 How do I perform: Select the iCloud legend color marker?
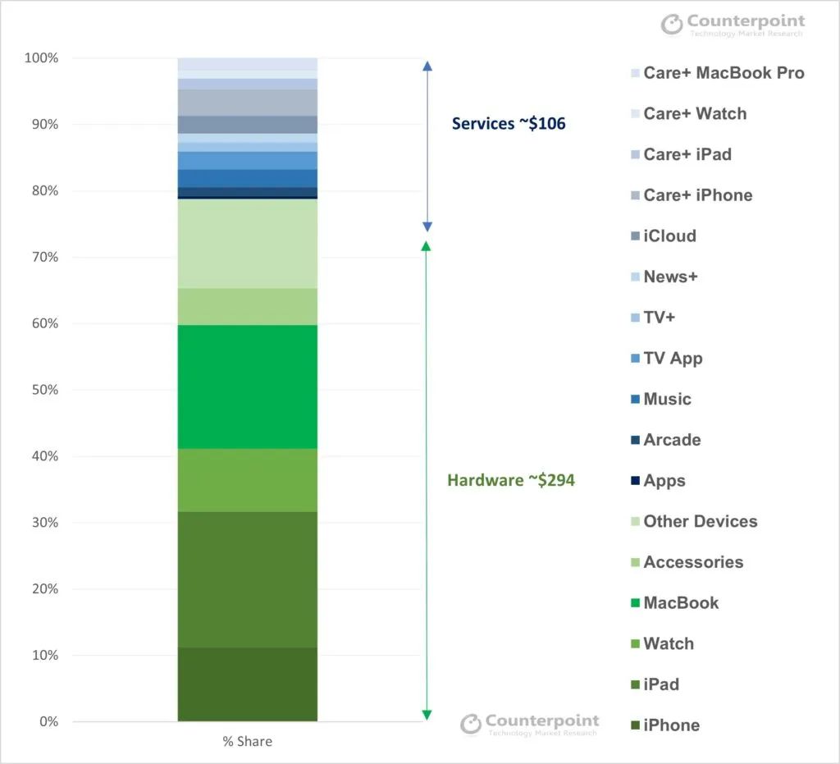click(635, 236)
